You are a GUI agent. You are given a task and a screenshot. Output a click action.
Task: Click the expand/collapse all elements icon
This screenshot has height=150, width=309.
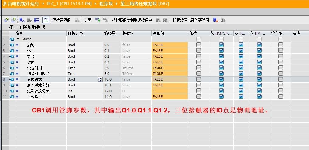point(37,20)
